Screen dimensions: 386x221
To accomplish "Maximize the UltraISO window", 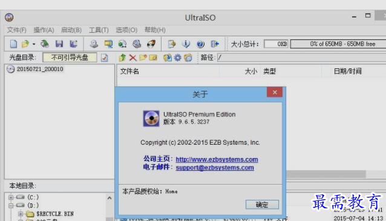I will click(x=368, y=16).
